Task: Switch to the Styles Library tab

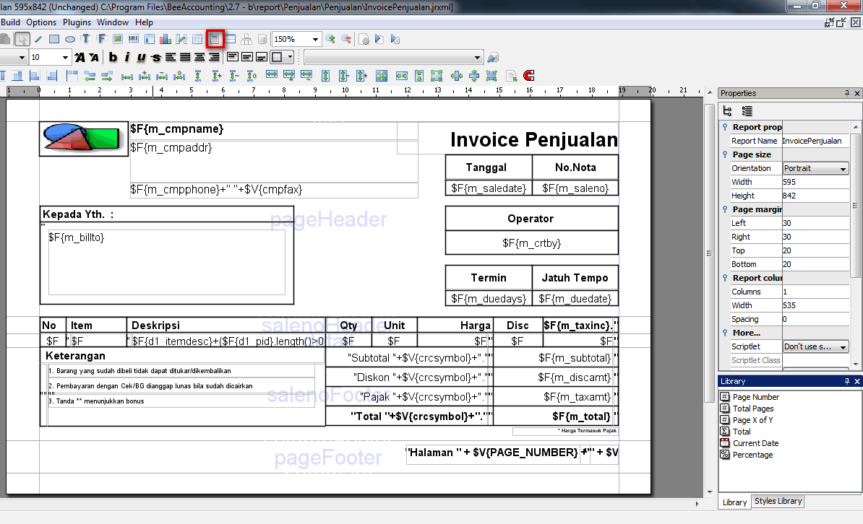Action: pyautogui.click(x=778, y=501)
